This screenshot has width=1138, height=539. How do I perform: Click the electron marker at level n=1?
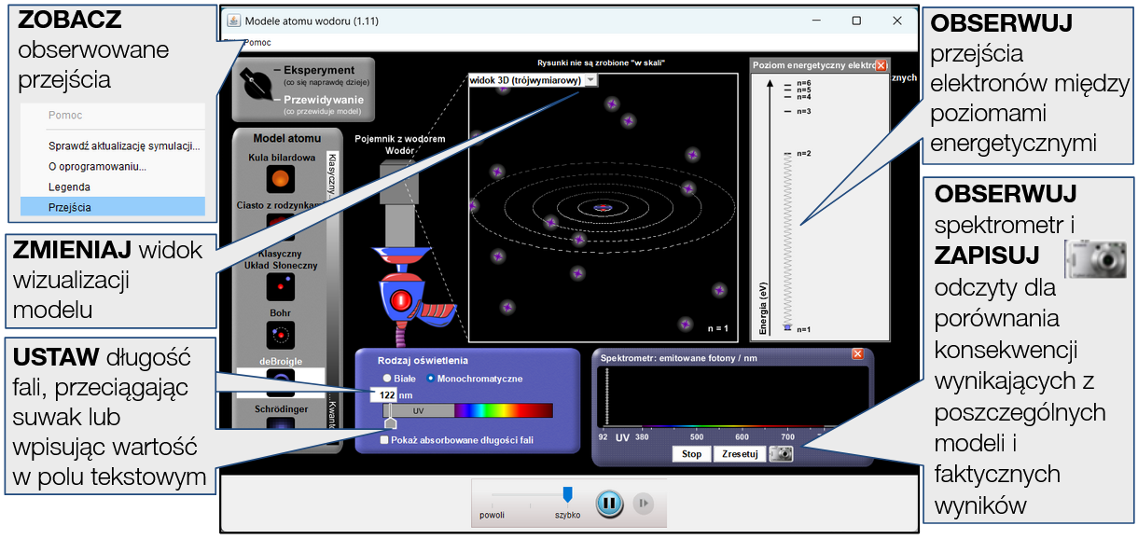click(x=787, y=328)
